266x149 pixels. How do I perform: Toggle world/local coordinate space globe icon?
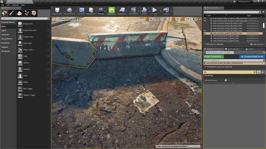click(158, 19)
